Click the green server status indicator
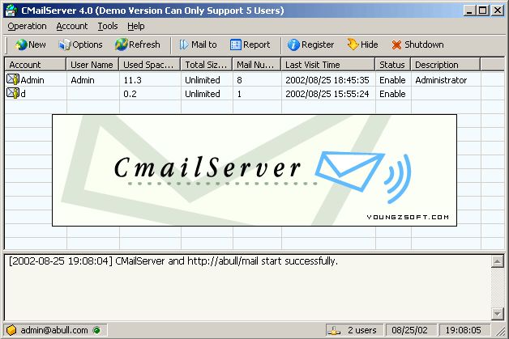The height and width of the screenshot is (339, 509). 96,330
